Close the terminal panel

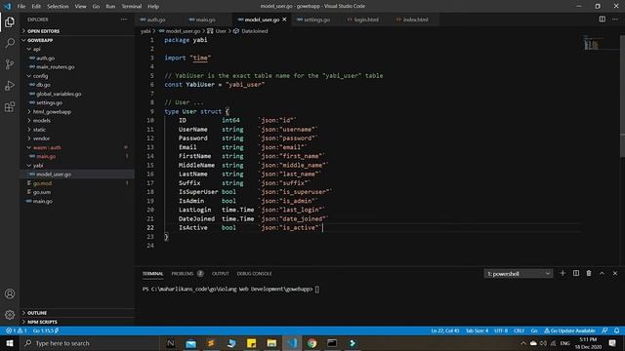tap(615, 273)
